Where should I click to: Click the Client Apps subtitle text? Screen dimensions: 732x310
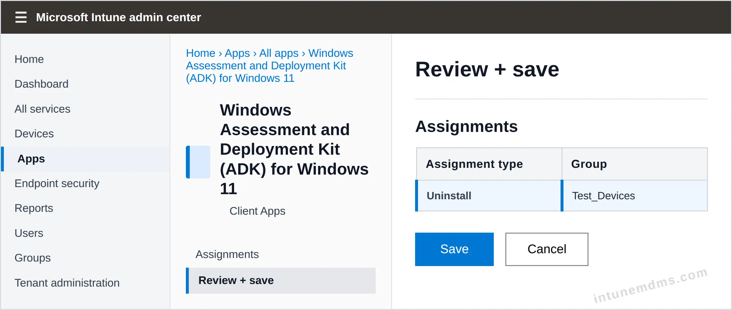(257, 211)
